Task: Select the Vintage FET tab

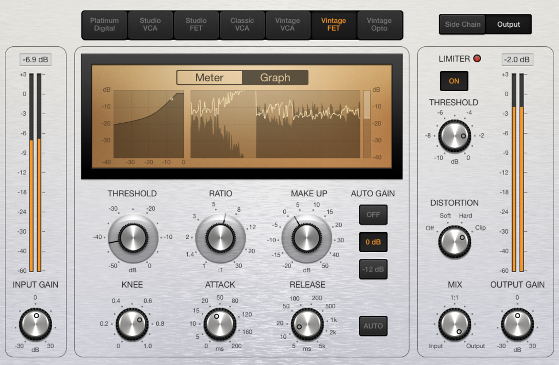Action: tap(333, 24)
